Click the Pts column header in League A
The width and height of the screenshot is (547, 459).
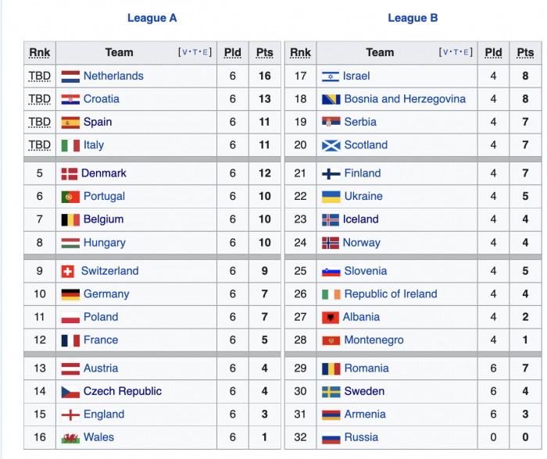[x=264, y=52]
